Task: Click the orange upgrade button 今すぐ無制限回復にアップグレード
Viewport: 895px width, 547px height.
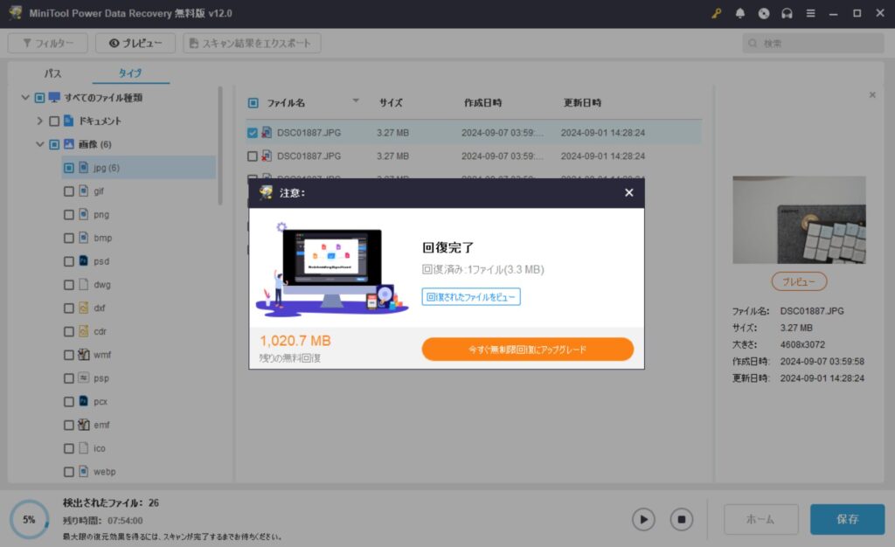Action: 527,349
